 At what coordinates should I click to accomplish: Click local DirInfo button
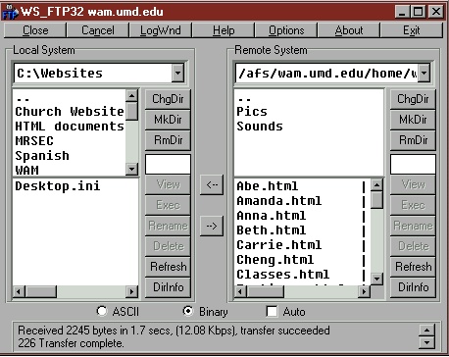pos(168,287)
